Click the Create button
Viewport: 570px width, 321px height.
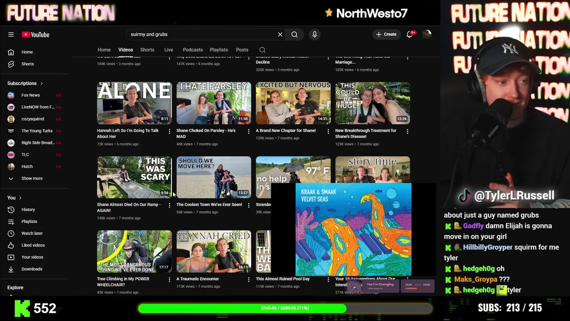point(386,34)
